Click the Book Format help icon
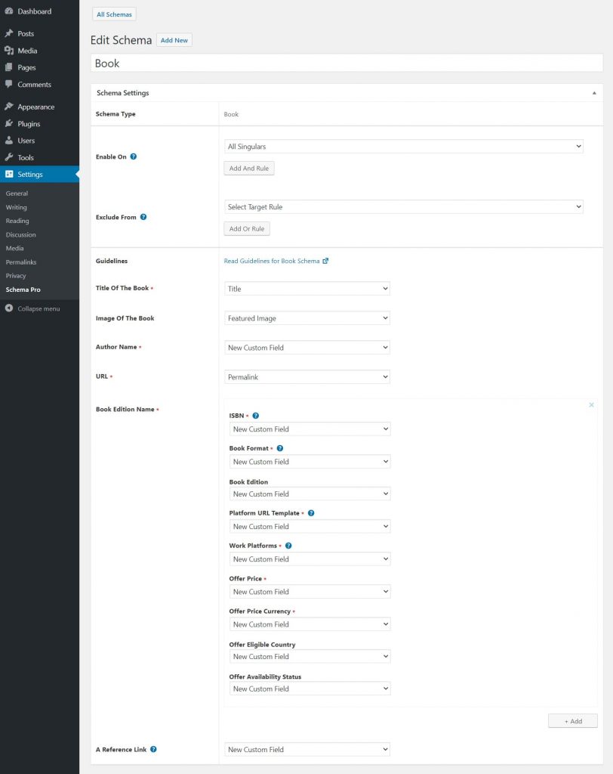613x774 pixels. (280, 448)
